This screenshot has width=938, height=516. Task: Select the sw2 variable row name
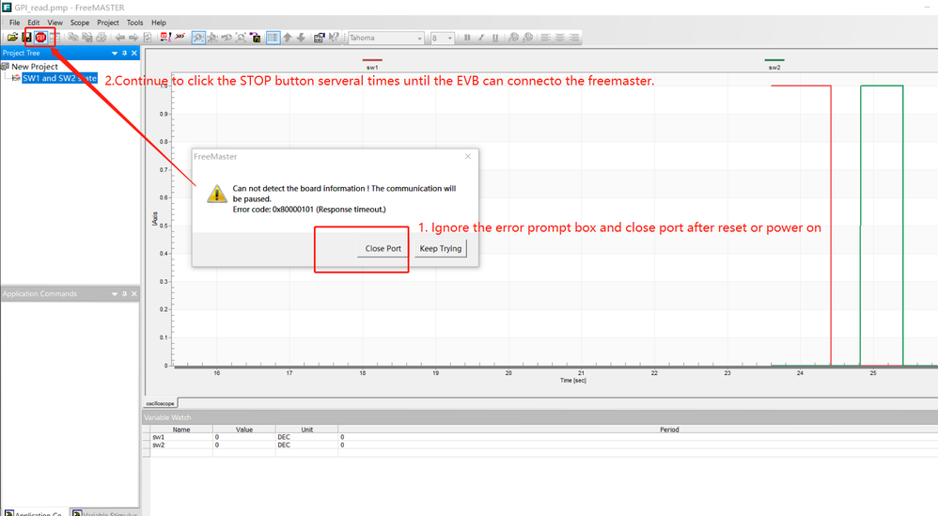pos(159,445)
